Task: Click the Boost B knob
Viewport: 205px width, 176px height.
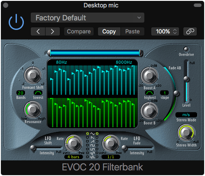Action: point(150,111)
